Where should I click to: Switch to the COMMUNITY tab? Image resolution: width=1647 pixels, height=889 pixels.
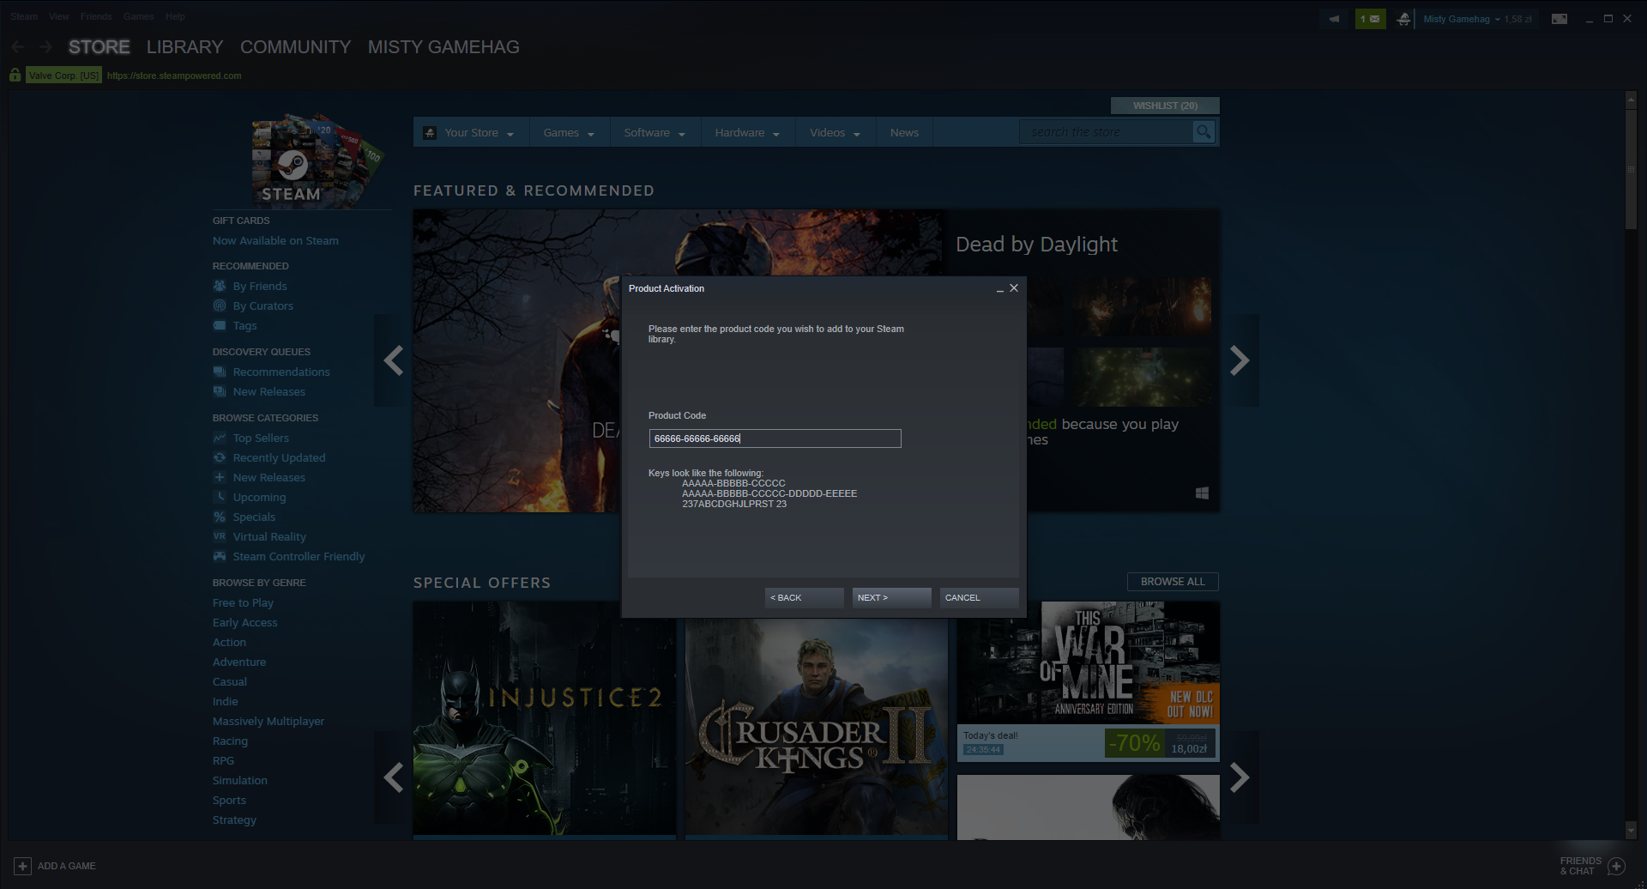(x=295, y=47)
